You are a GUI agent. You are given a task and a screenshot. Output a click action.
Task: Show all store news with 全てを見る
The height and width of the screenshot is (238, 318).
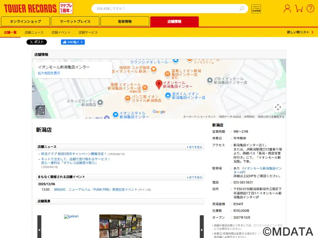pos(195,147)
